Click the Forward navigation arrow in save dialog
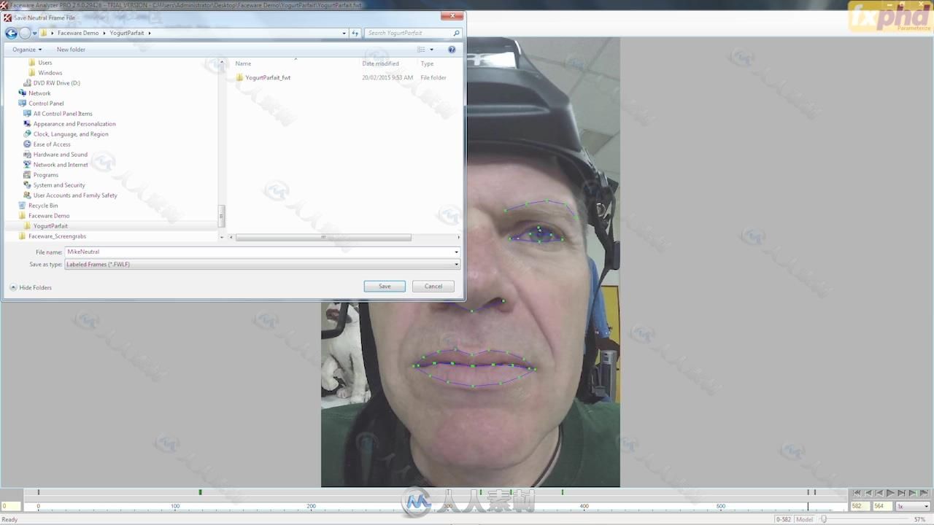 [25, 33]
